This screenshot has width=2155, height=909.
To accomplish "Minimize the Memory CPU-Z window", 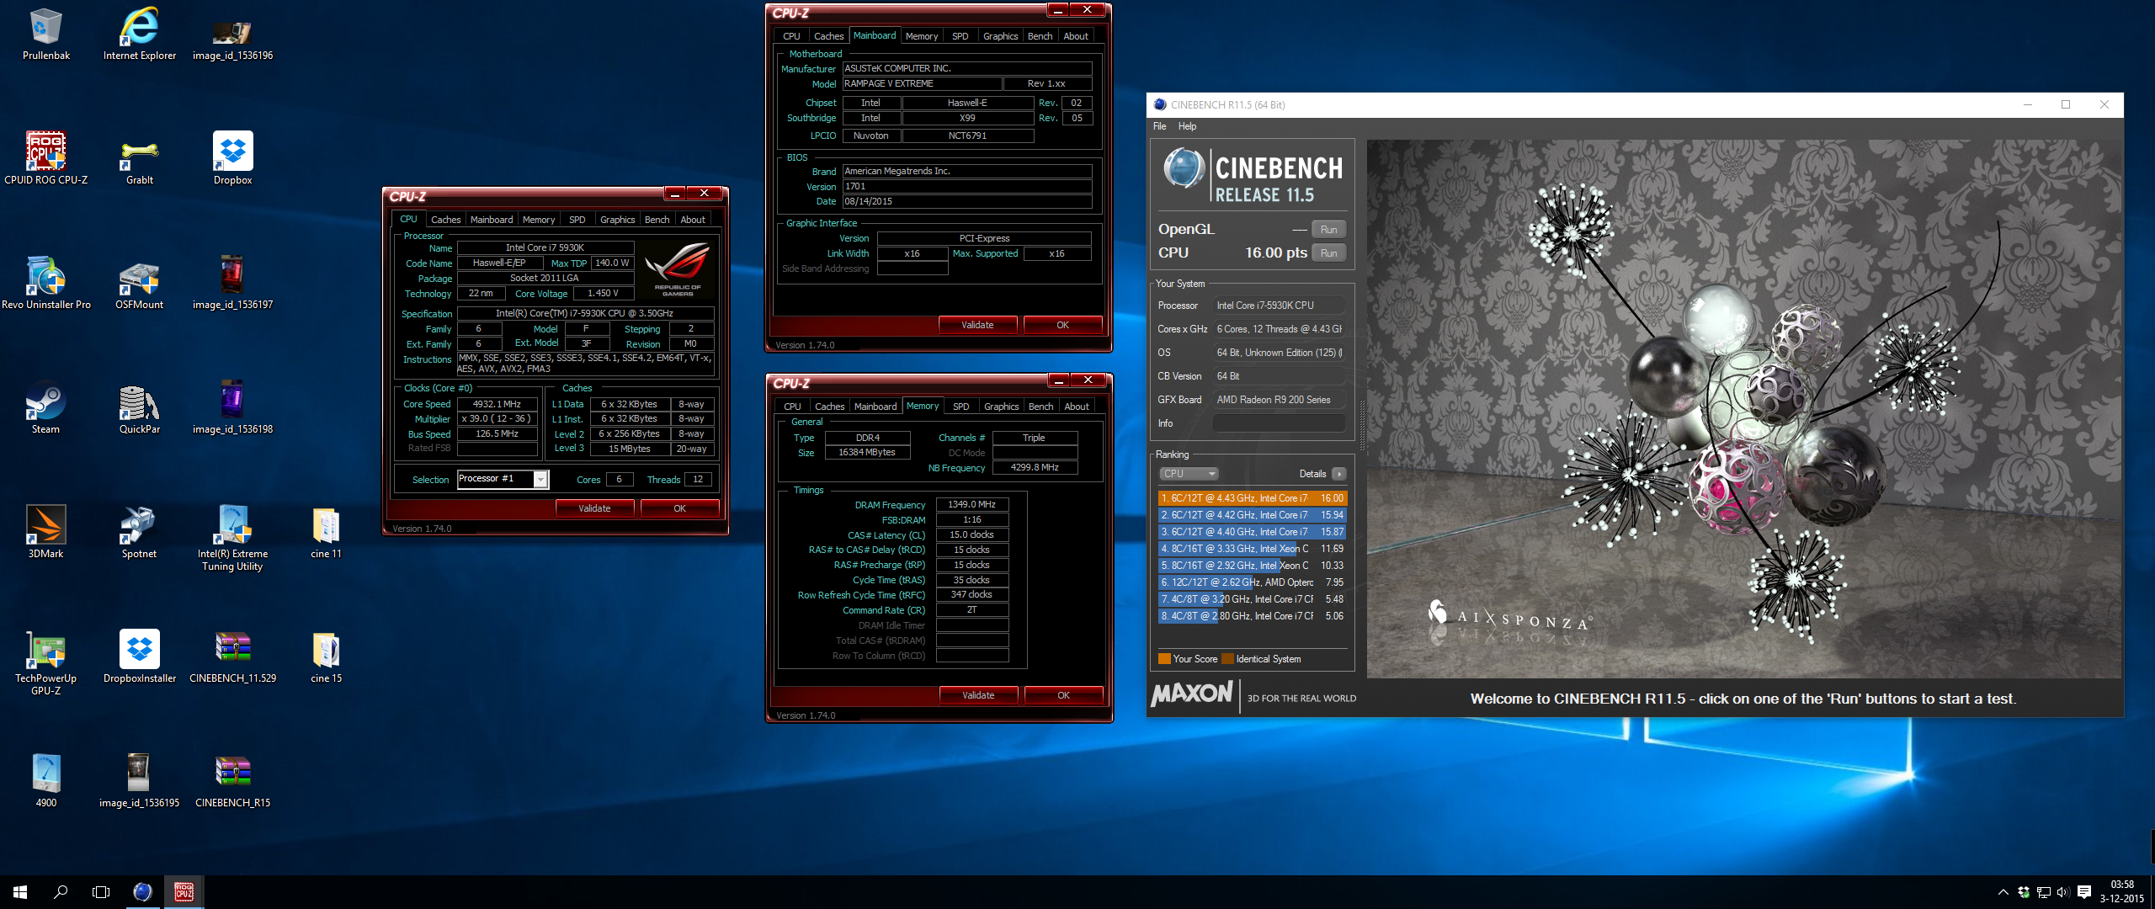I will pos(1058,380).
